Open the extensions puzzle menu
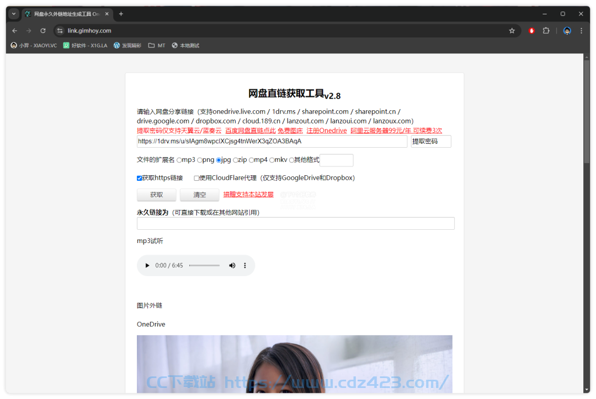 546,31
